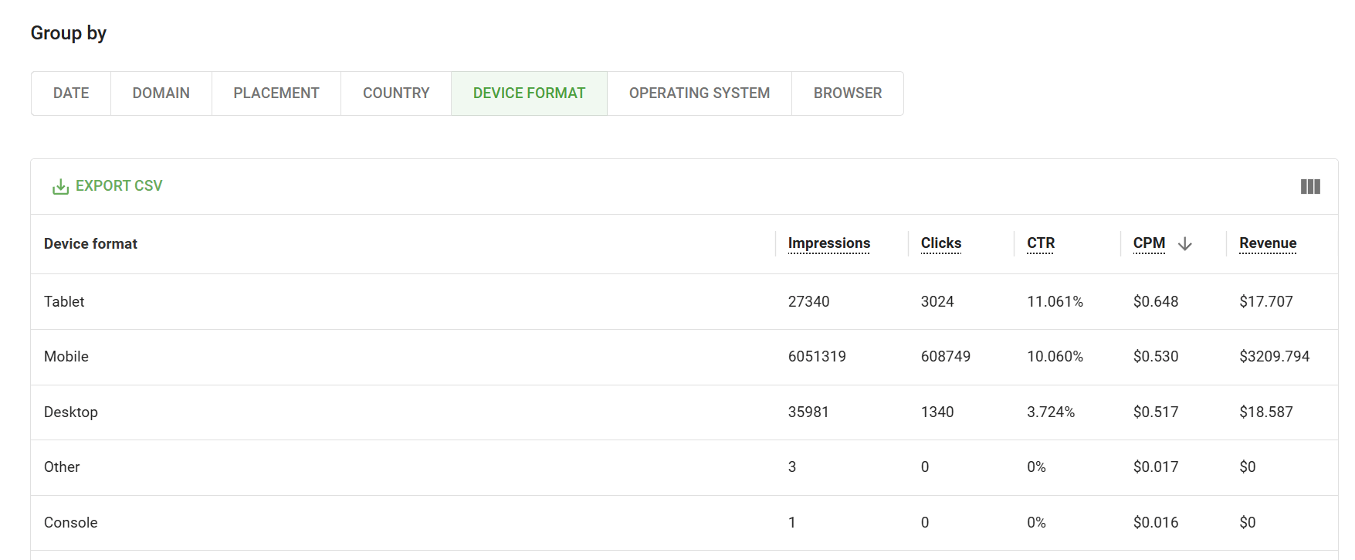Select the Tablet row label
The image size is (1355, 560).
(x=64, y=302)
